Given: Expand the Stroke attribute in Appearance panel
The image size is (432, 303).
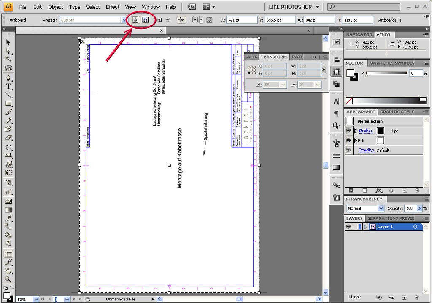Looking at the screenshot, I should tap(356, 130).
